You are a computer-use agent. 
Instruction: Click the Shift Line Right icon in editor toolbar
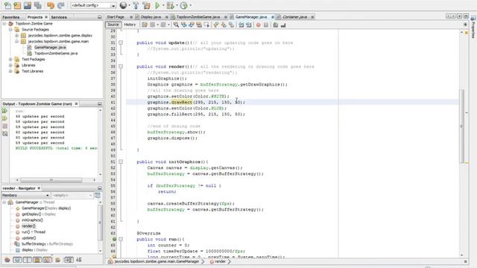[x=249, y=25]
